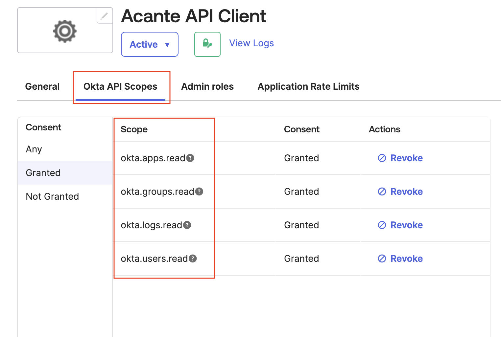Click the okta.users.read scope name
This screenshot has height=337, width=501.
click(x=154, y=259)
